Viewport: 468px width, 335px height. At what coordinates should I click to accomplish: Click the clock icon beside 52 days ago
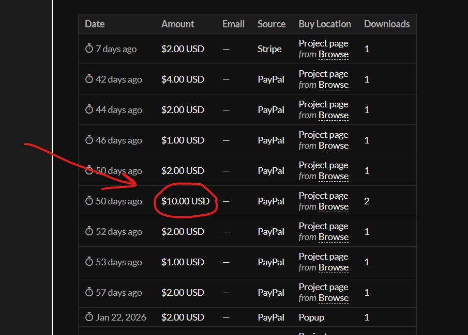pos(89,231)
